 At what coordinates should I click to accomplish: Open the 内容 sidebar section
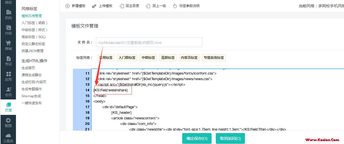pos(8,30)
